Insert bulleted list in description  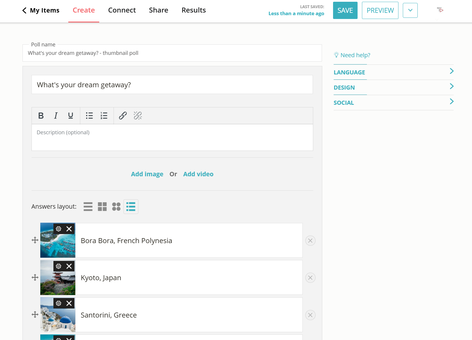(x=89, y=116)
